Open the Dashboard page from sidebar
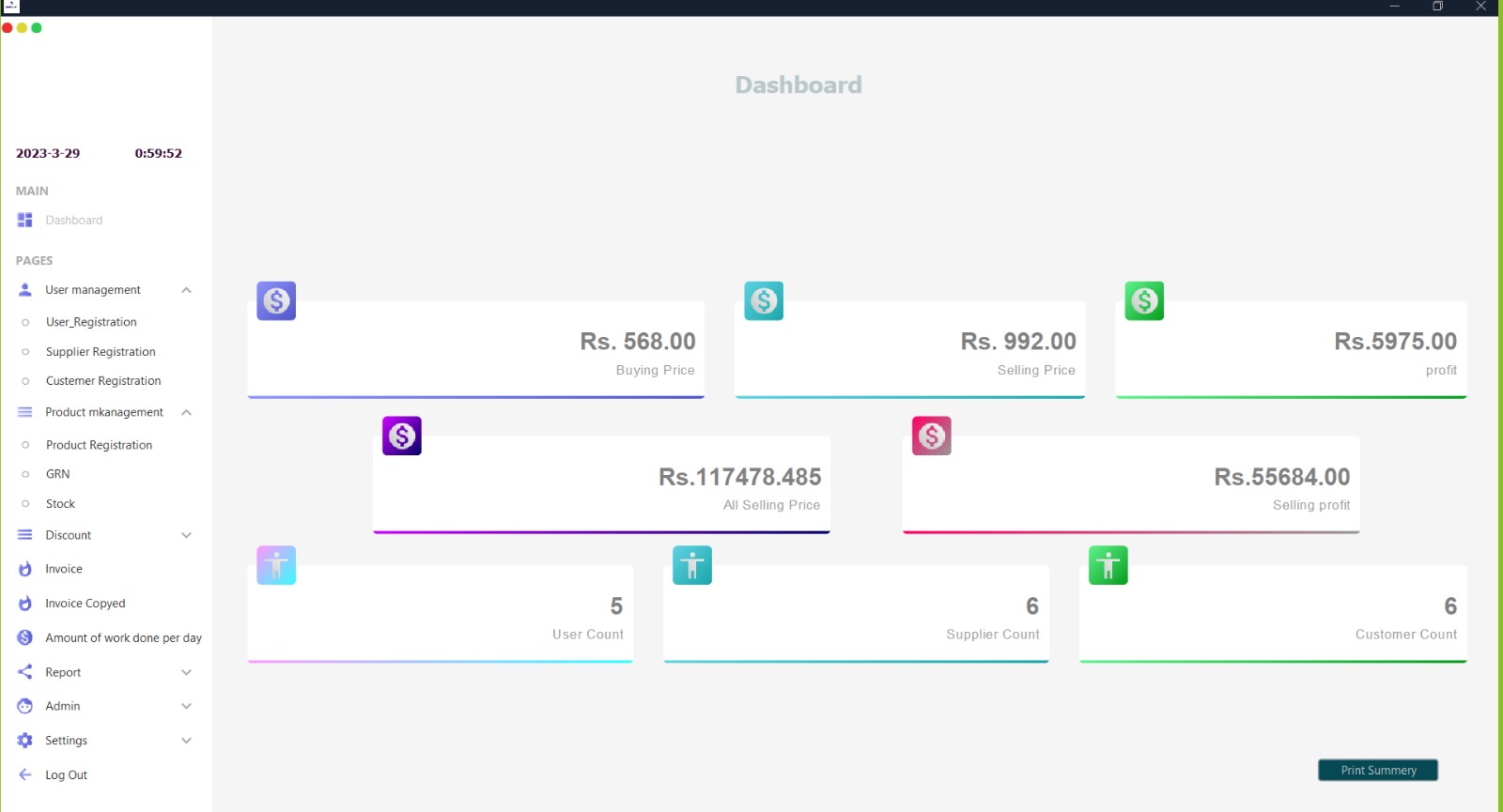 [73, 221]
